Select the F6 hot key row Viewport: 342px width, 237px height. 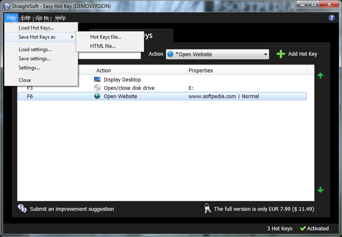click(162, 96)
